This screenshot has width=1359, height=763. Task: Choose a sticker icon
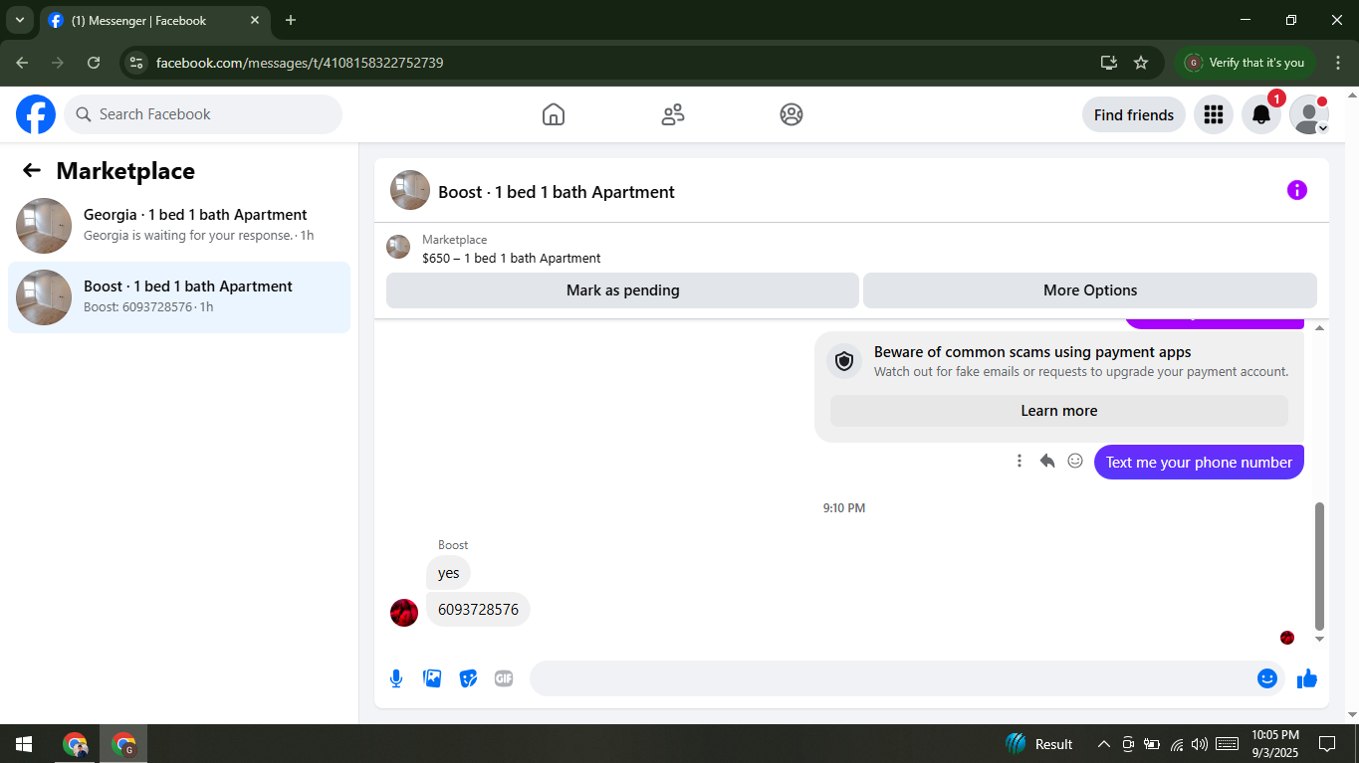click(x=468, y=678)
